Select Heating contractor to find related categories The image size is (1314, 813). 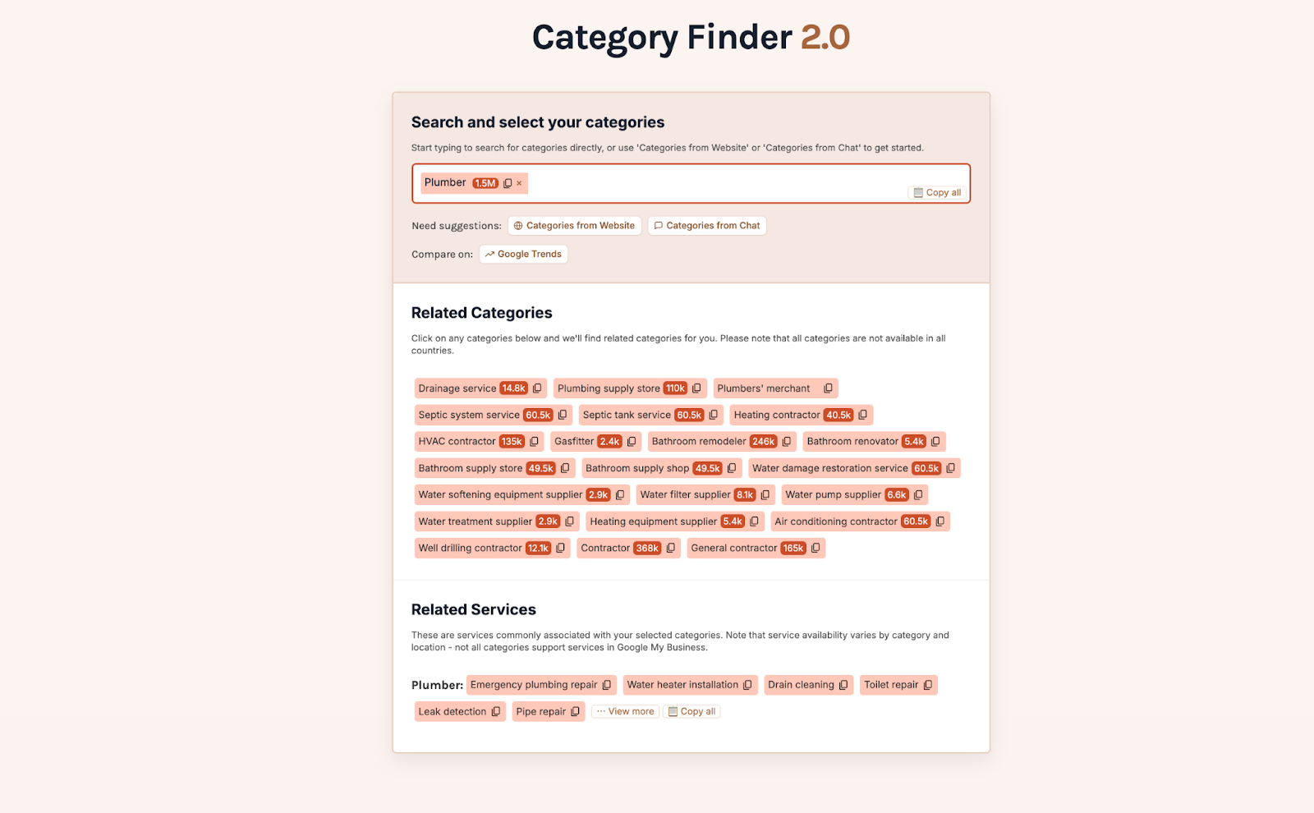tap(777, 415)
